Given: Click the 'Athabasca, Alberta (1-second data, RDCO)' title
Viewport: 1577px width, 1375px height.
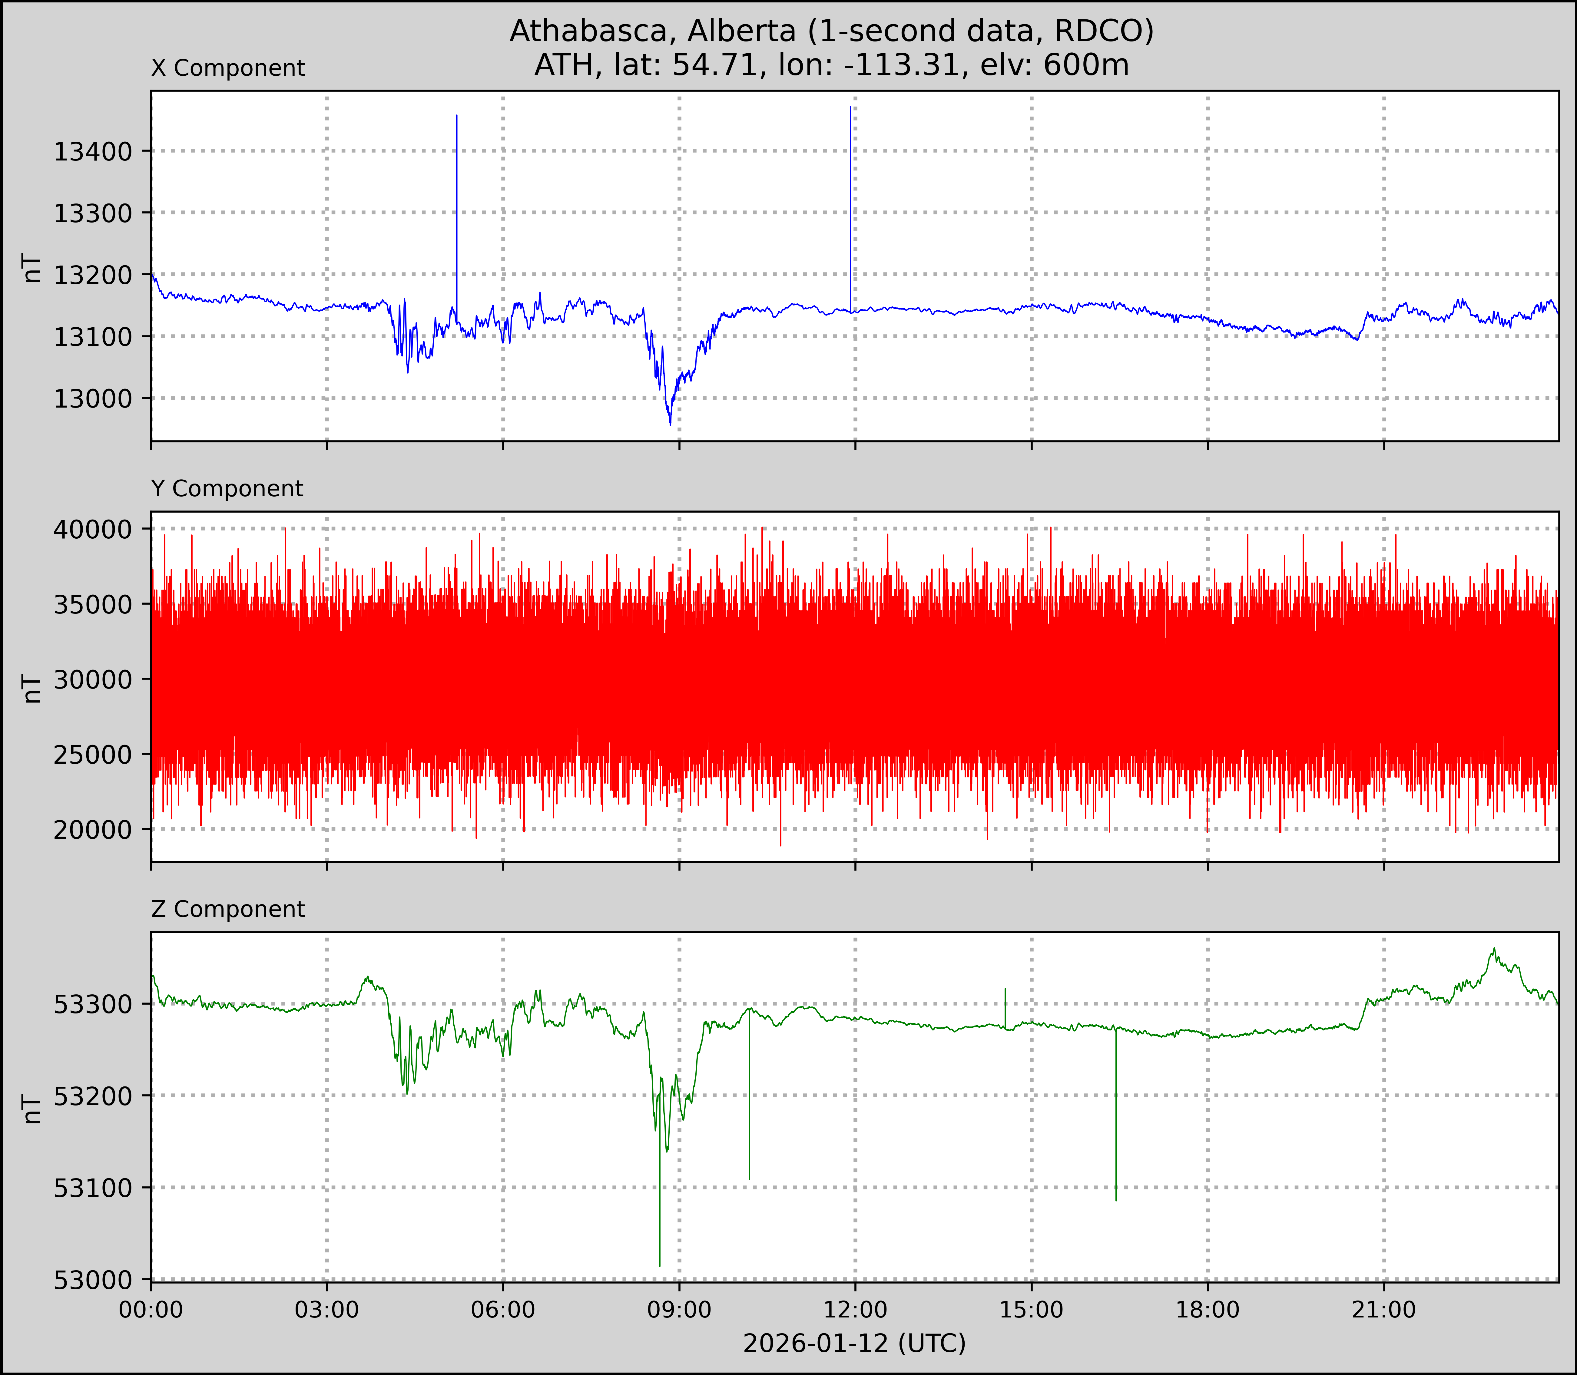Looking at the screenshot, I should tap(831, 31).
